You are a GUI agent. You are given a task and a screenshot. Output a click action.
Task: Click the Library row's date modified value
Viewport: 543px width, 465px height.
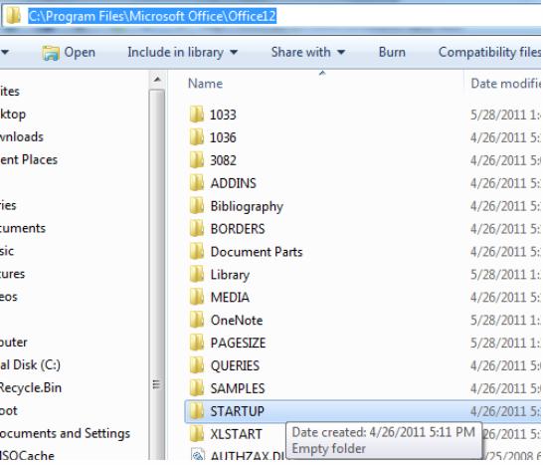[505, 275]
